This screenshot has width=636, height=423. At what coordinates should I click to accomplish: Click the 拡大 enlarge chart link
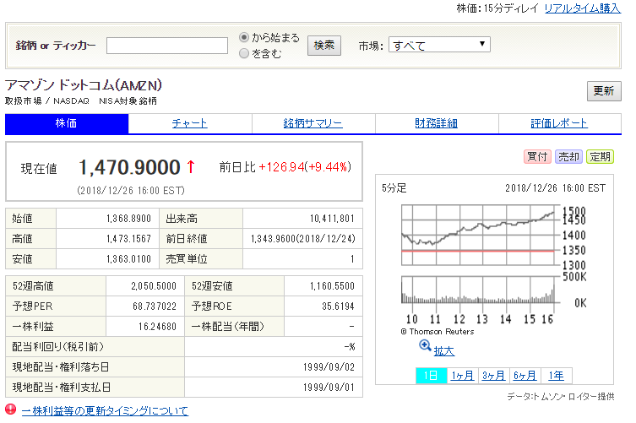pos(444,351)
